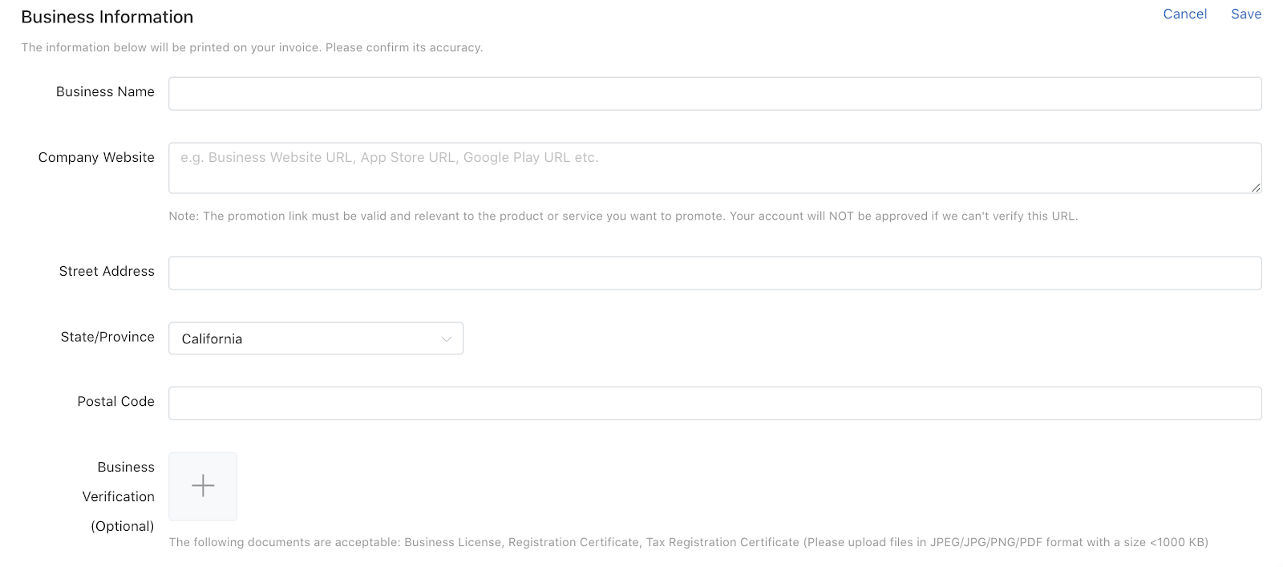The image size is (1283, 567).
Task: Click the Street Address label
Action: [107, 272]
